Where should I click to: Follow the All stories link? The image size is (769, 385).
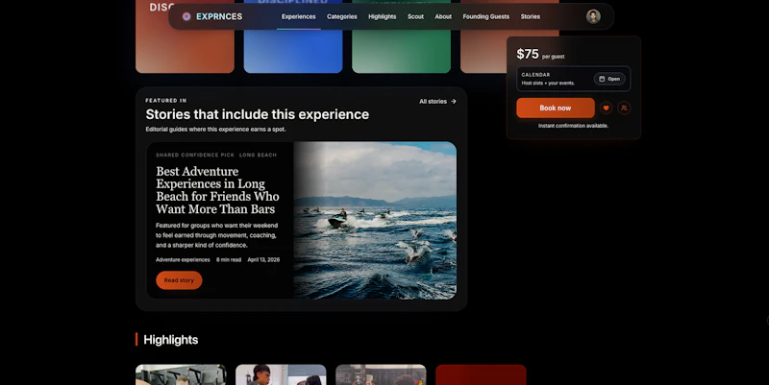point(437,102)
